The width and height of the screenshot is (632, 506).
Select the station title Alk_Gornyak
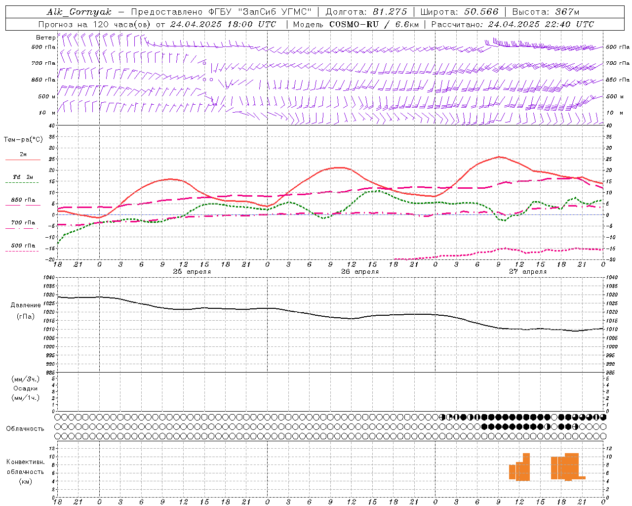point(79,12)
